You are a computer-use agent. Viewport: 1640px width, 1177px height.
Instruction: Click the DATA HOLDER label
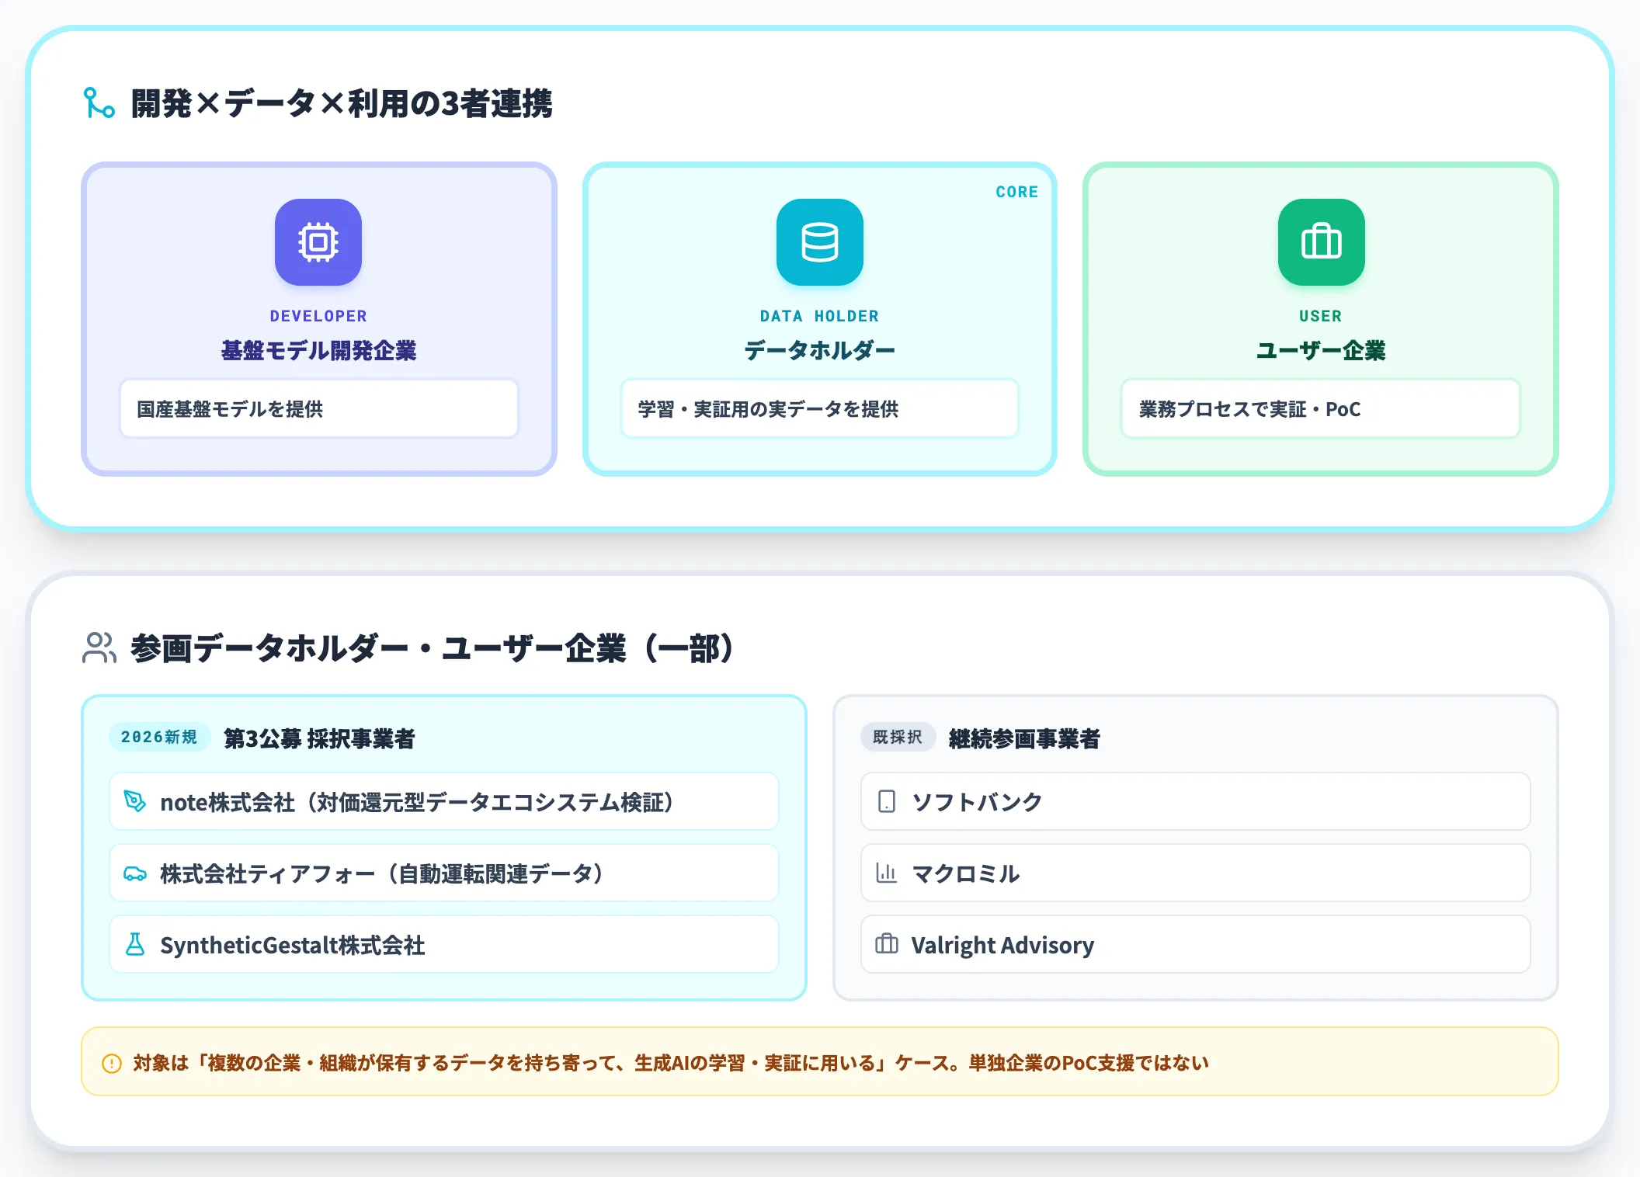(820, 316)
